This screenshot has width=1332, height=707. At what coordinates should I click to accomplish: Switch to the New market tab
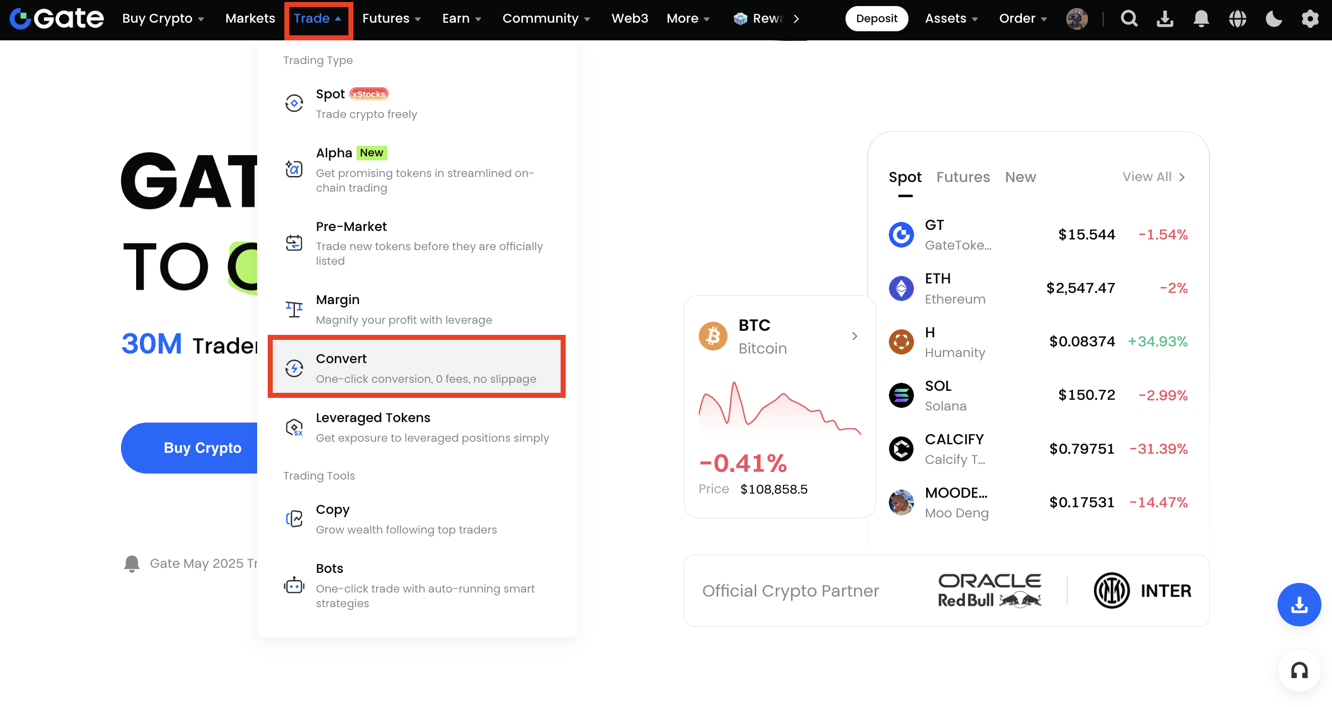(x=1020, y=177)
